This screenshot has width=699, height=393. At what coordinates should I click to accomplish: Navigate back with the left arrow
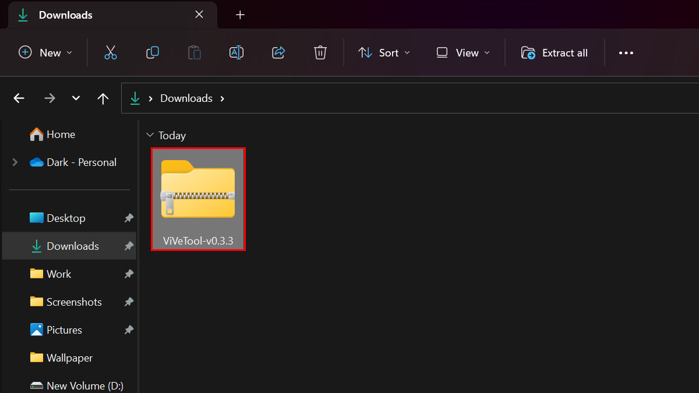(x=19, y=98)
